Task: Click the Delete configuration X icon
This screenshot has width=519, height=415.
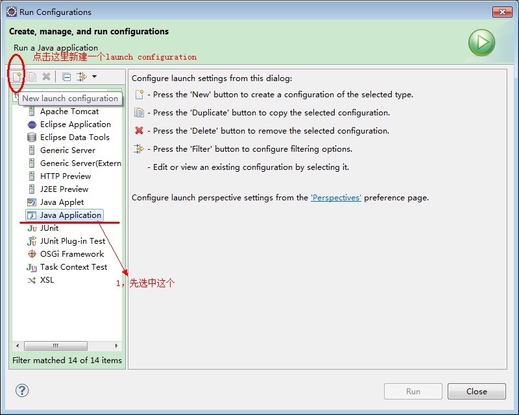Action: coord(46,77)
